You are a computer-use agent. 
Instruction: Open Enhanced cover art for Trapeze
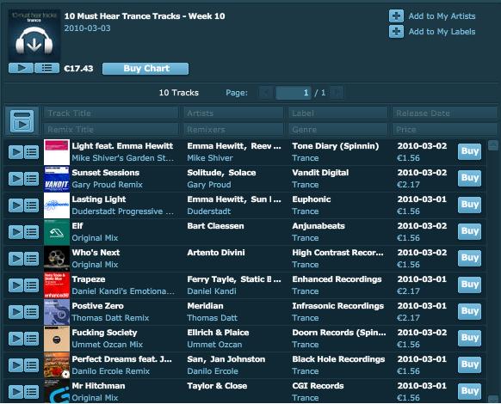(x=57, y=285)
